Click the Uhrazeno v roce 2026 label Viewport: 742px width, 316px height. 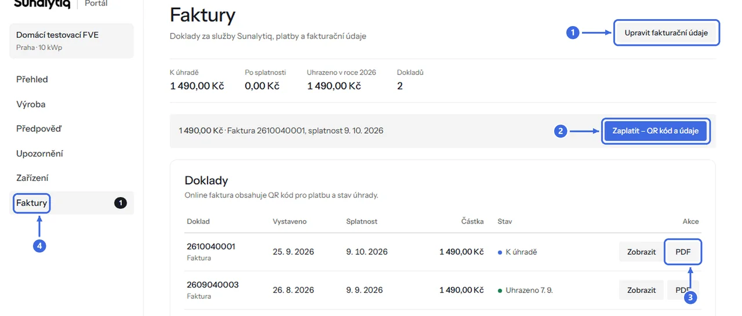tap(341, 72)
